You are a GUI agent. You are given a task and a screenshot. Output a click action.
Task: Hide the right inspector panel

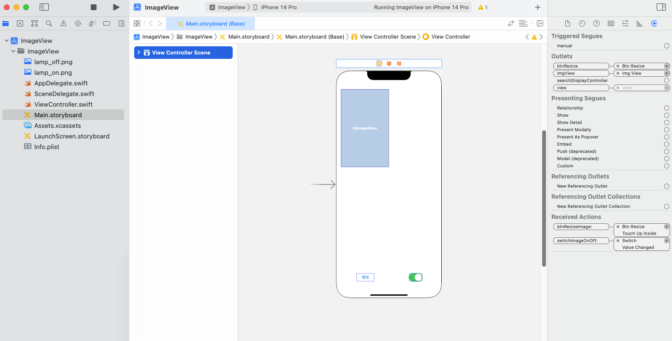coord(661,7)
